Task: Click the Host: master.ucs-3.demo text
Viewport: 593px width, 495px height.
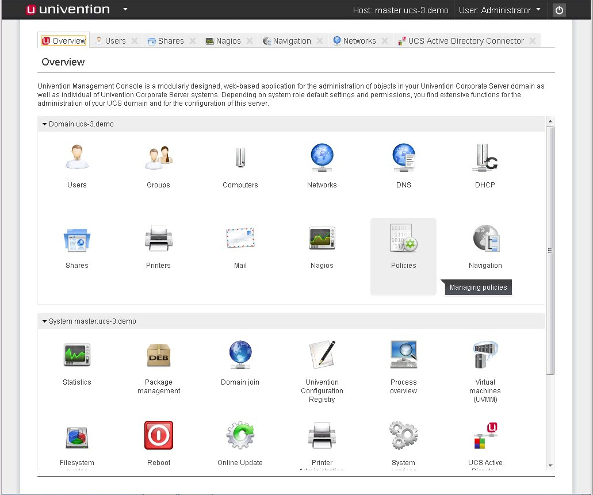Action: pos(400,10)
